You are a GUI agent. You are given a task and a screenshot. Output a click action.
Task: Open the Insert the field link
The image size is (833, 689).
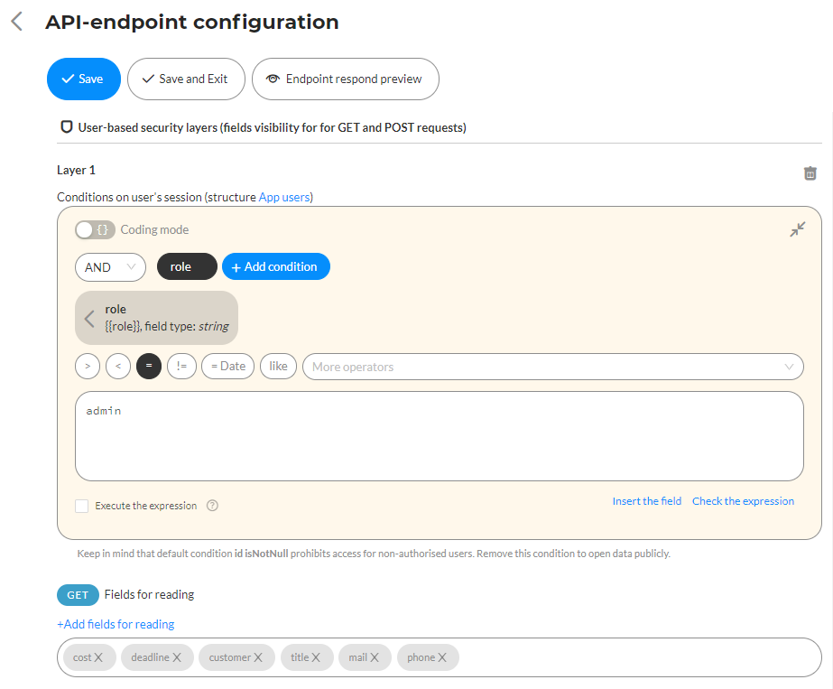point(646,501)
